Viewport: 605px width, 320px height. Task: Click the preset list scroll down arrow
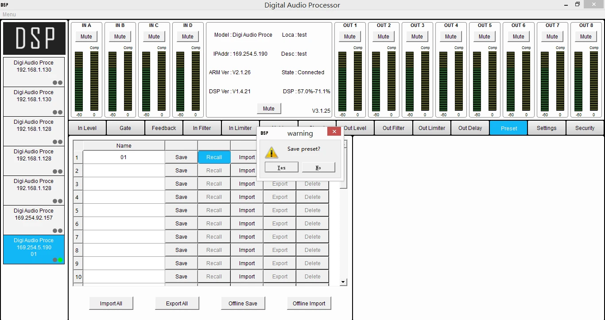click(343, 282)
